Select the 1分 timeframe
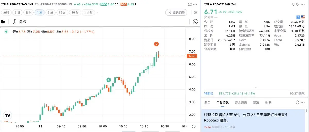Viewport: 309px width, 132px height. [39, 12]
